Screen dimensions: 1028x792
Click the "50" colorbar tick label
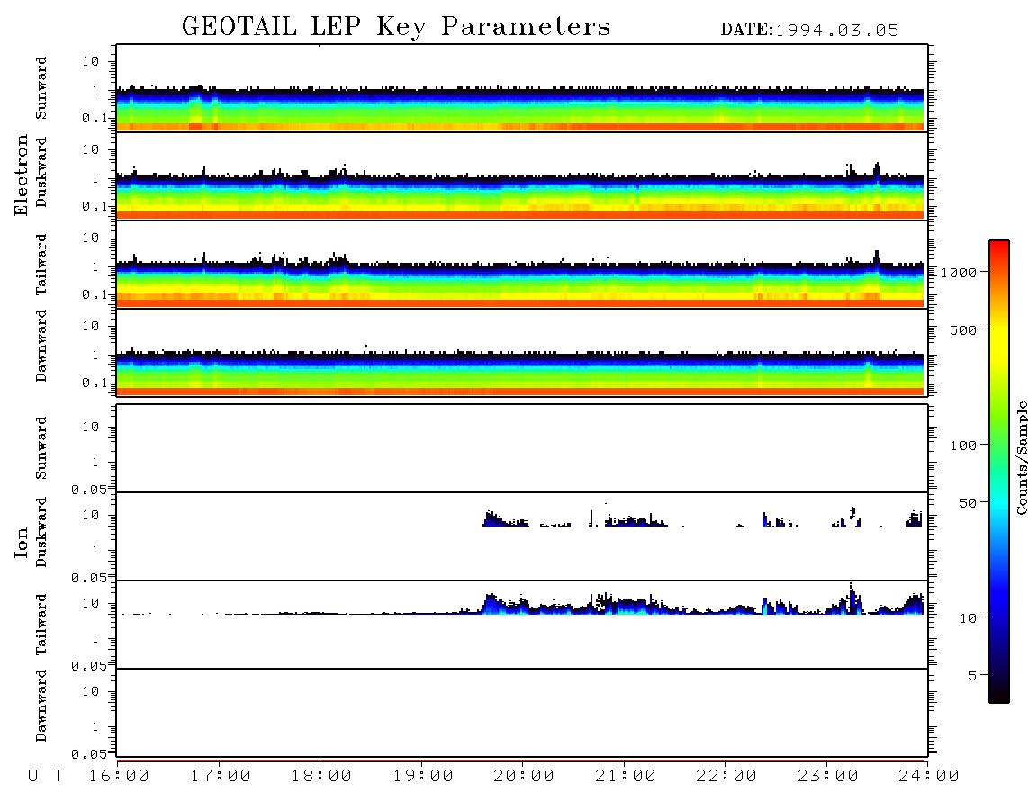click(x=969, y=503)
